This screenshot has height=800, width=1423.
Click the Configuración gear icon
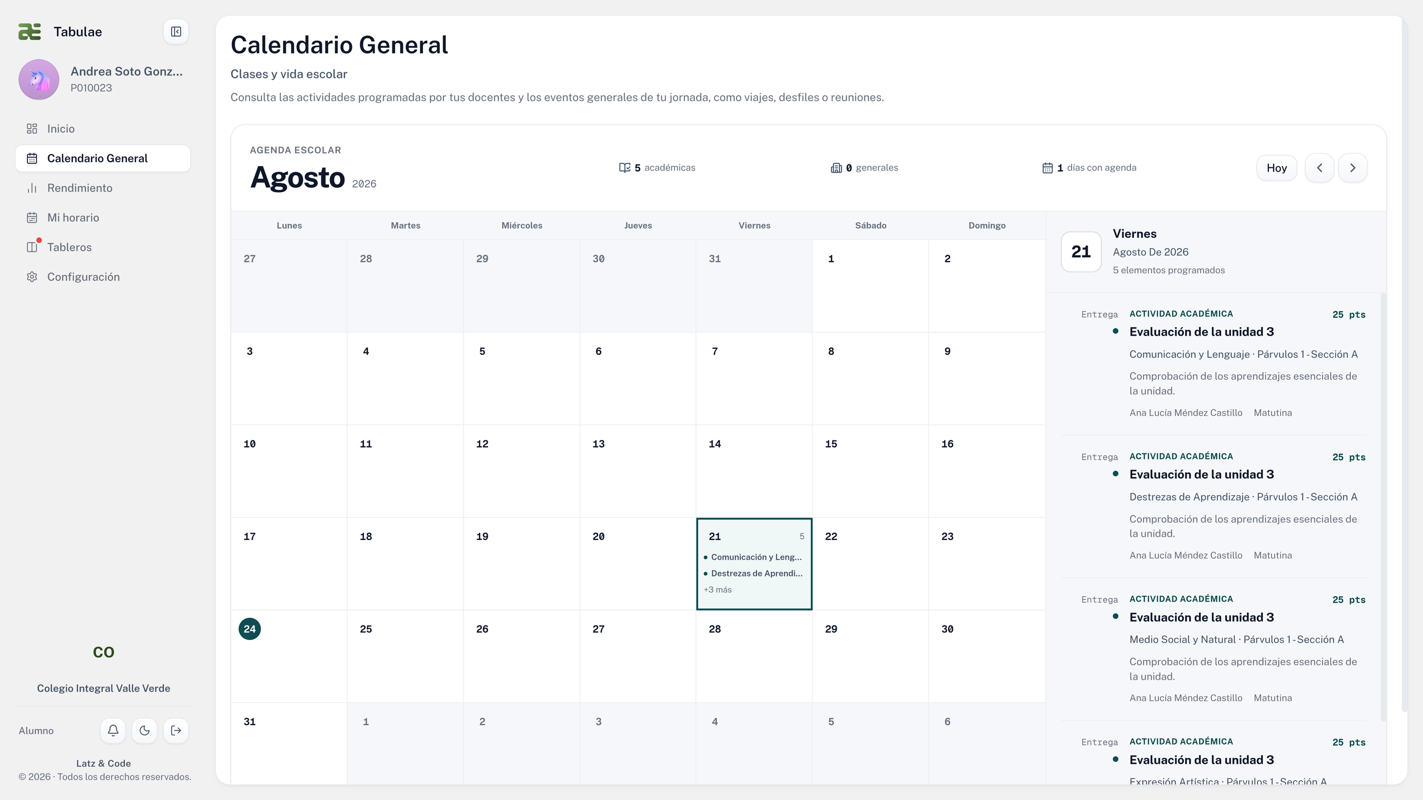pyautogui.click(x=32, y=277)
